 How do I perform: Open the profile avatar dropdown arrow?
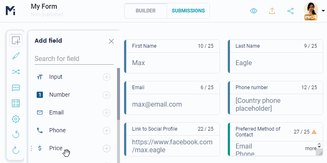point(323,11)
